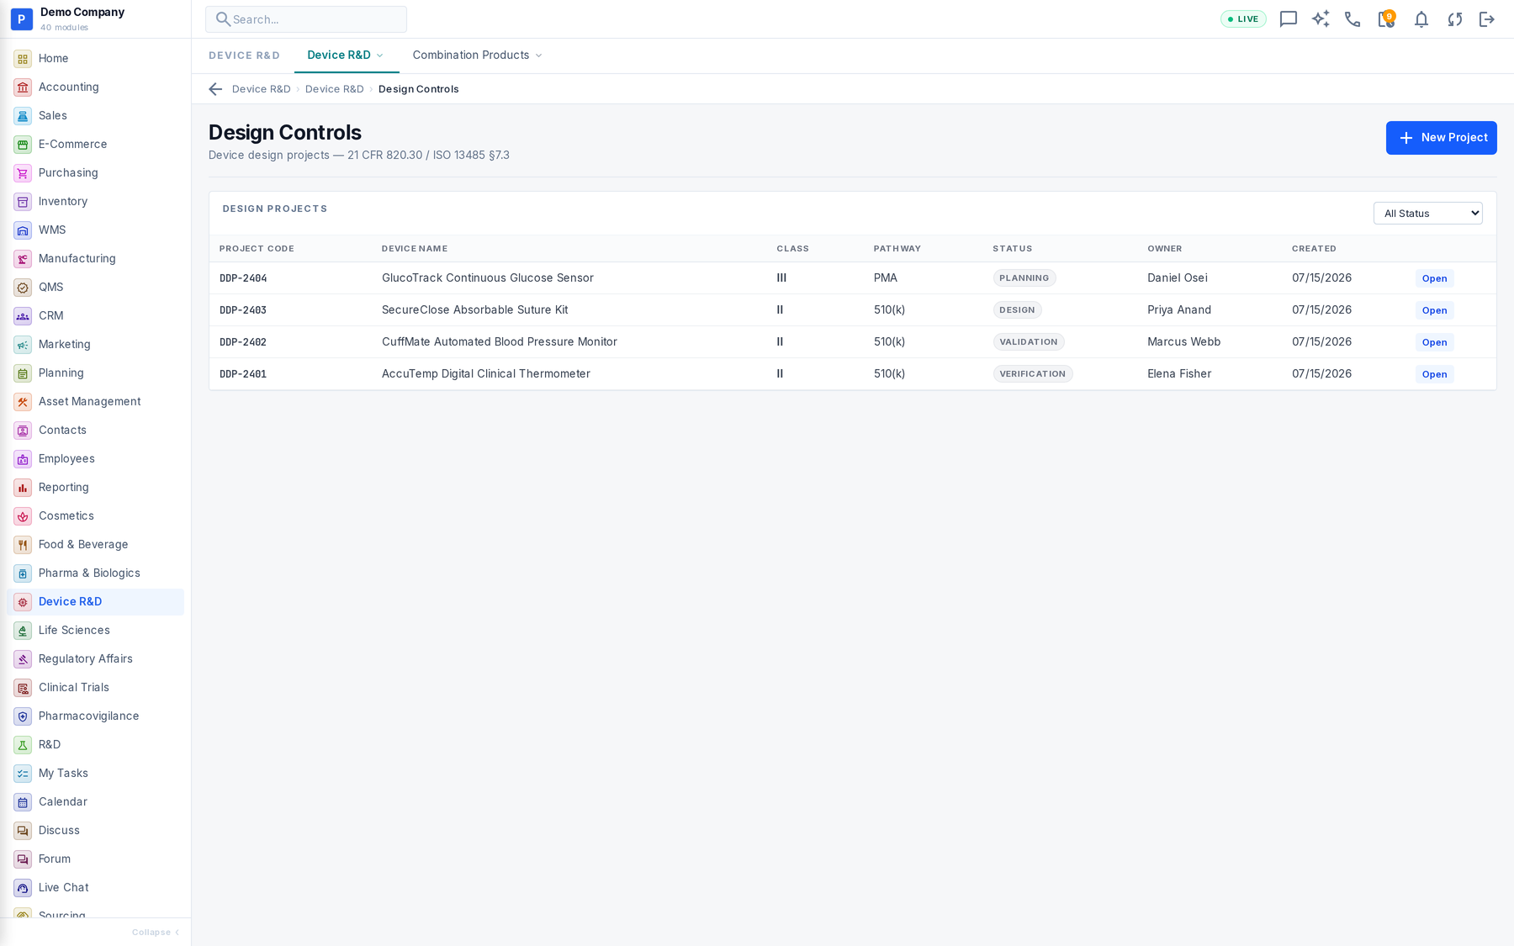Open Forum in the sidebar
1514x946 pixels.
(95, 859)
